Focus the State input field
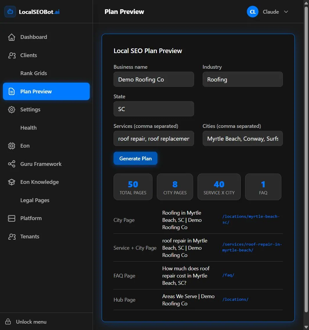 tap(154, 109)
